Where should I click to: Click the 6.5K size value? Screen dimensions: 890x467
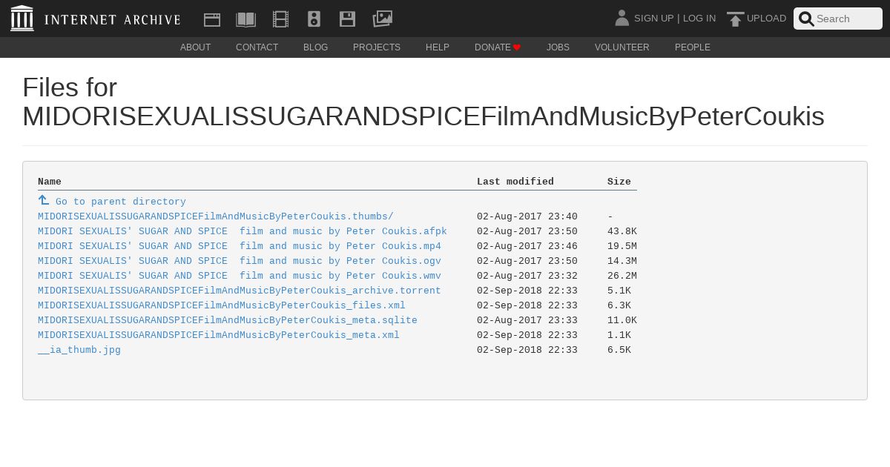(619, 350)
